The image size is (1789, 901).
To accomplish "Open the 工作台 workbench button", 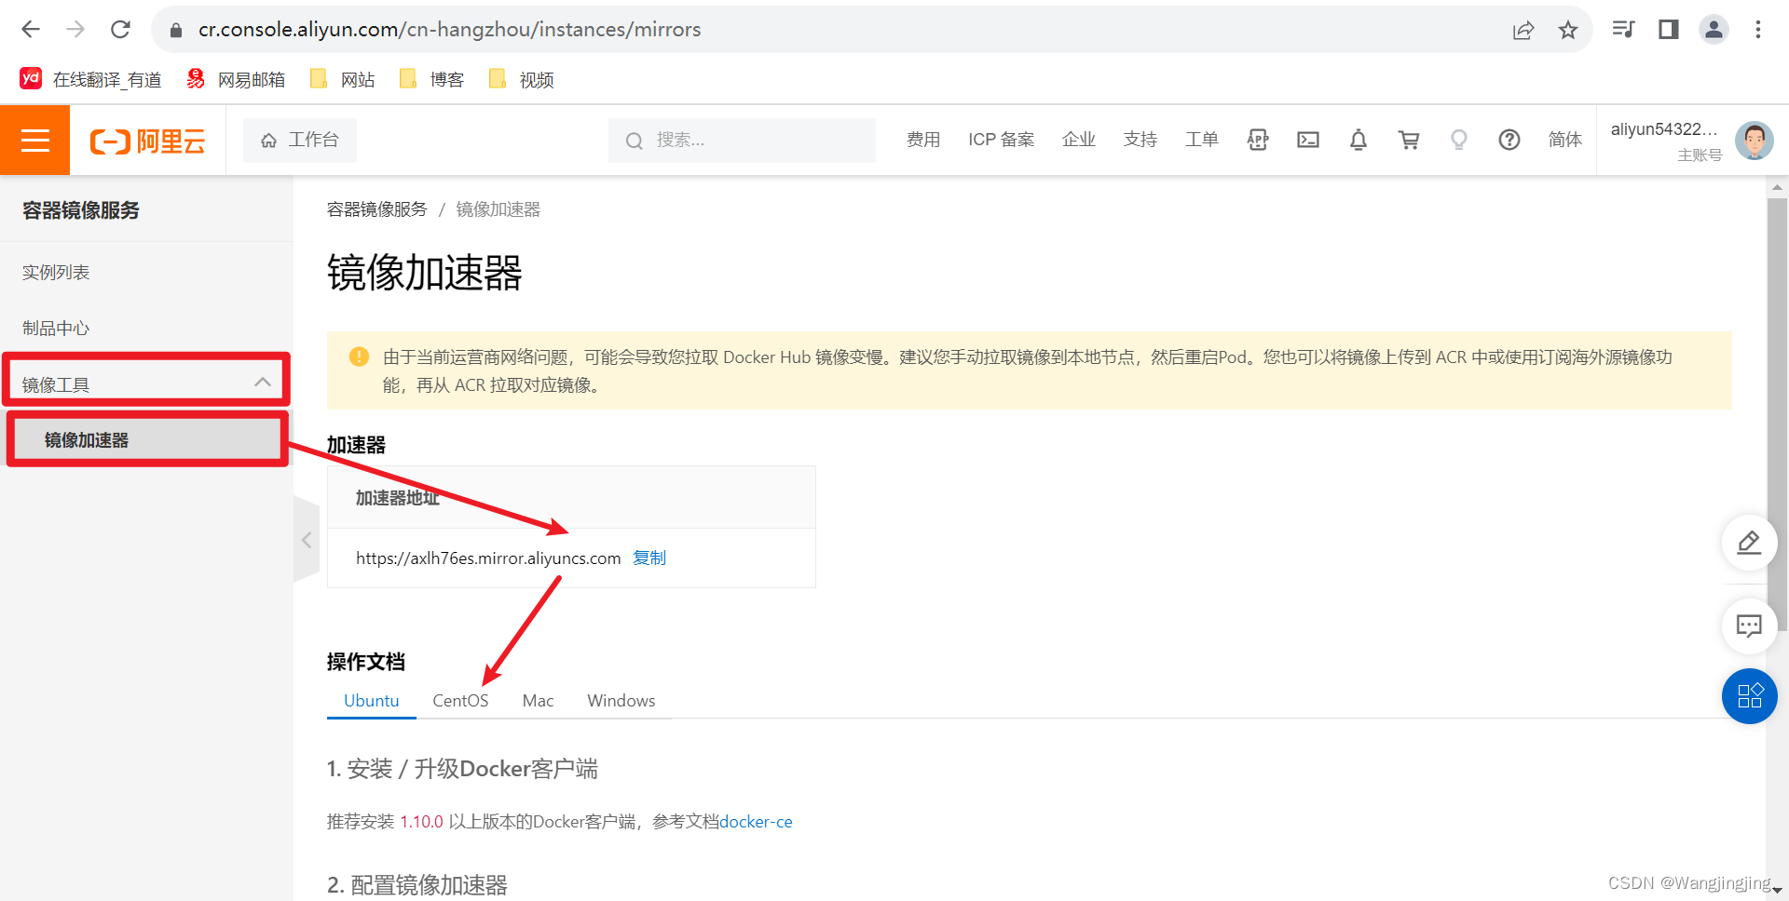I will click(300, 140).
